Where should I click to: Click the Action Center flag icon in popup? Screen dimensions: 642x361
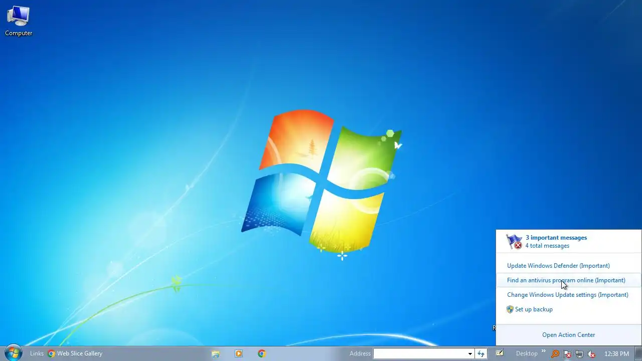click(x=514, y=242)
